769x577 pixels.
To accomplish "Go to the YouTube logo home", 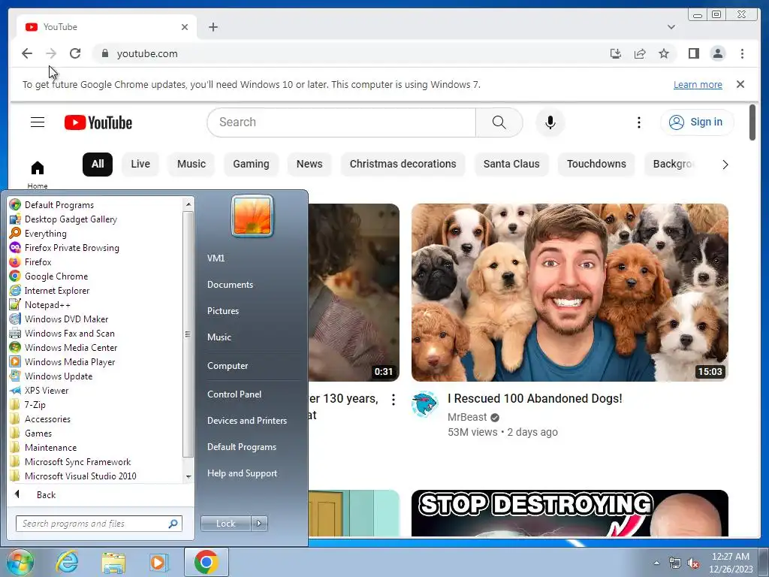I will click(98, 122).
